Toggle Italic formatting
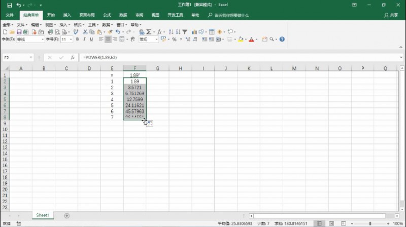This screenshot has height=227, width=406. [84, 40]
